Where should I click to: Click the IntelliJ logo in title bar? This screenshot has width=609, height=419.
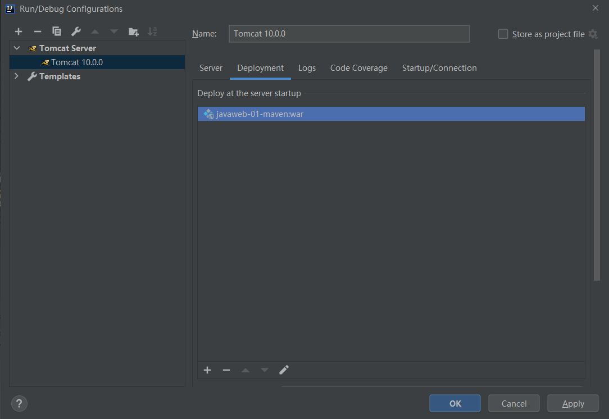(10, 8)
